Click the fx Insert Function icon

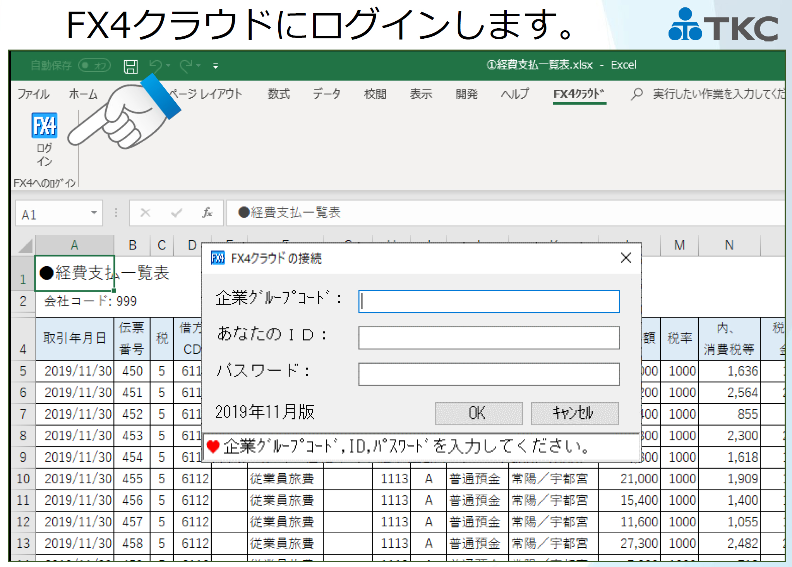(207, 213)
